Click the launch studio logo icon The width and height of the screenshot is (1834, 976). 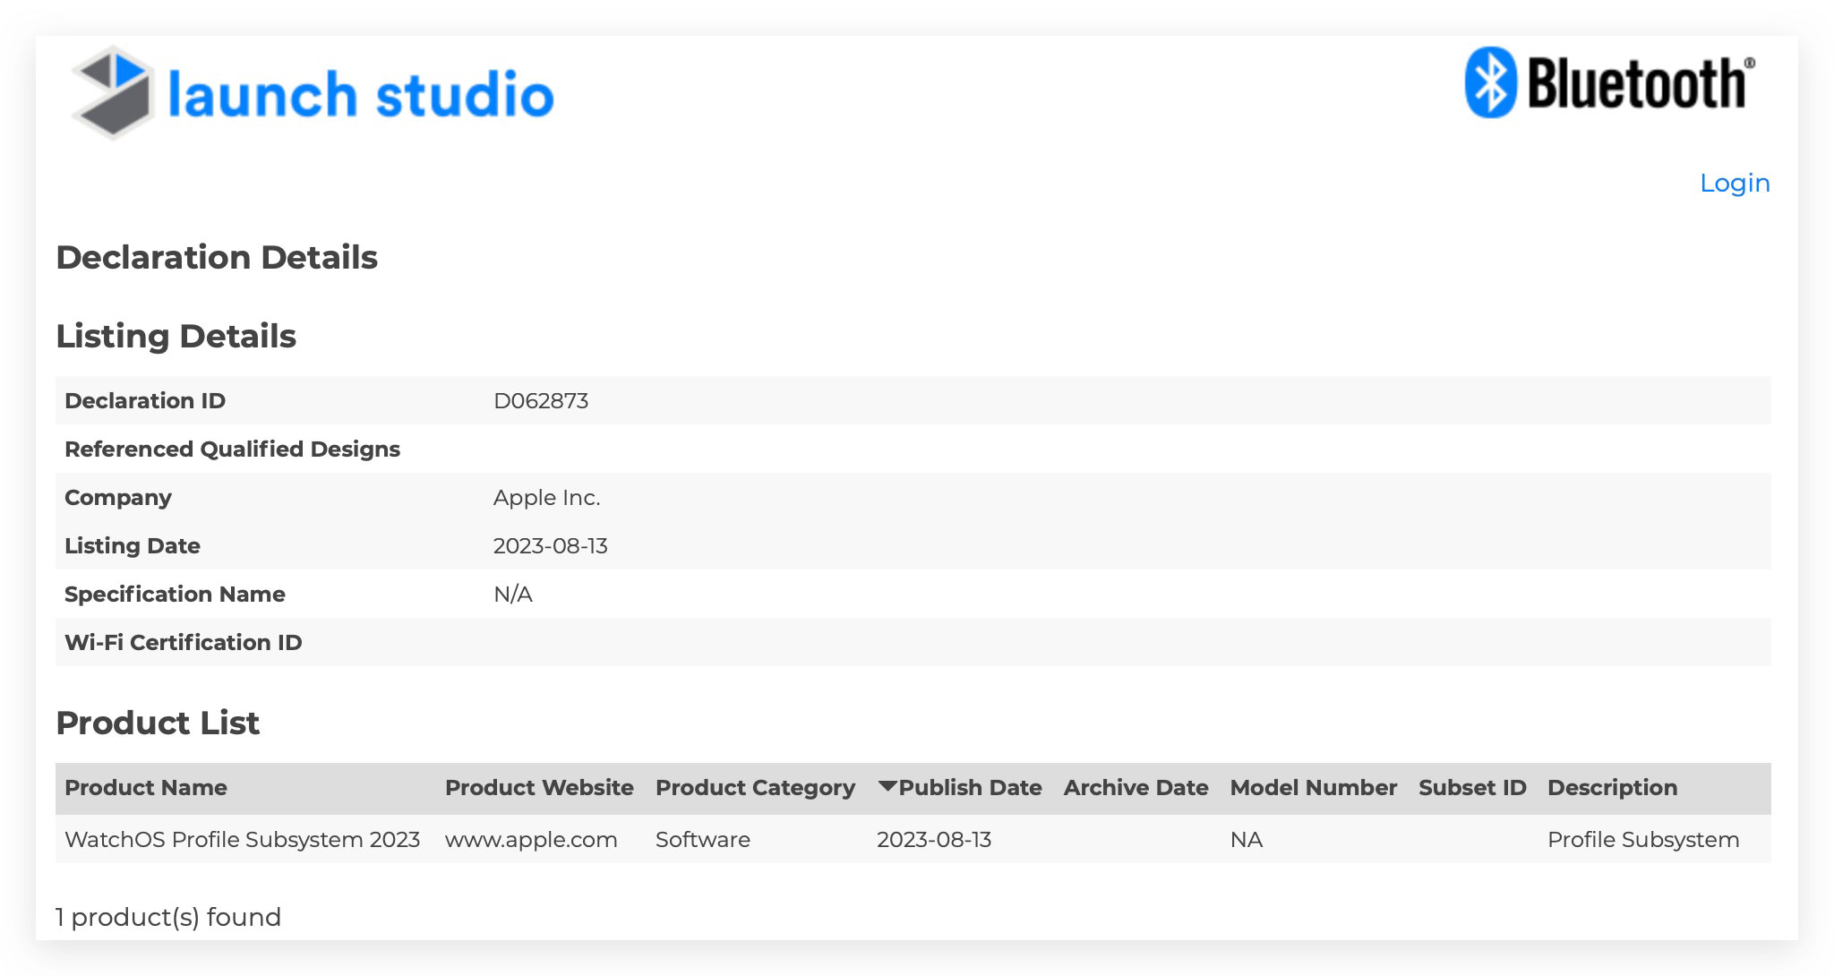(113, 93)
